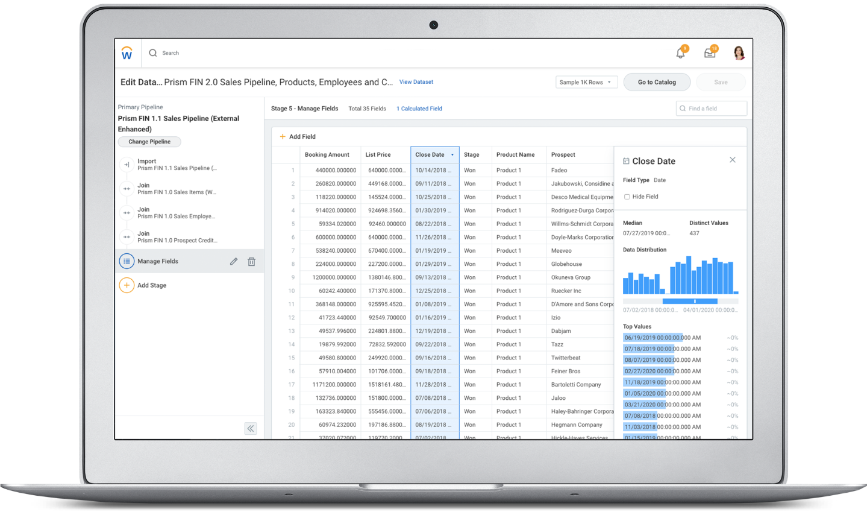Delete the Manage Fields stage via trash icon
The width and height of the screenshot is (867, 515).
(251, 261)
